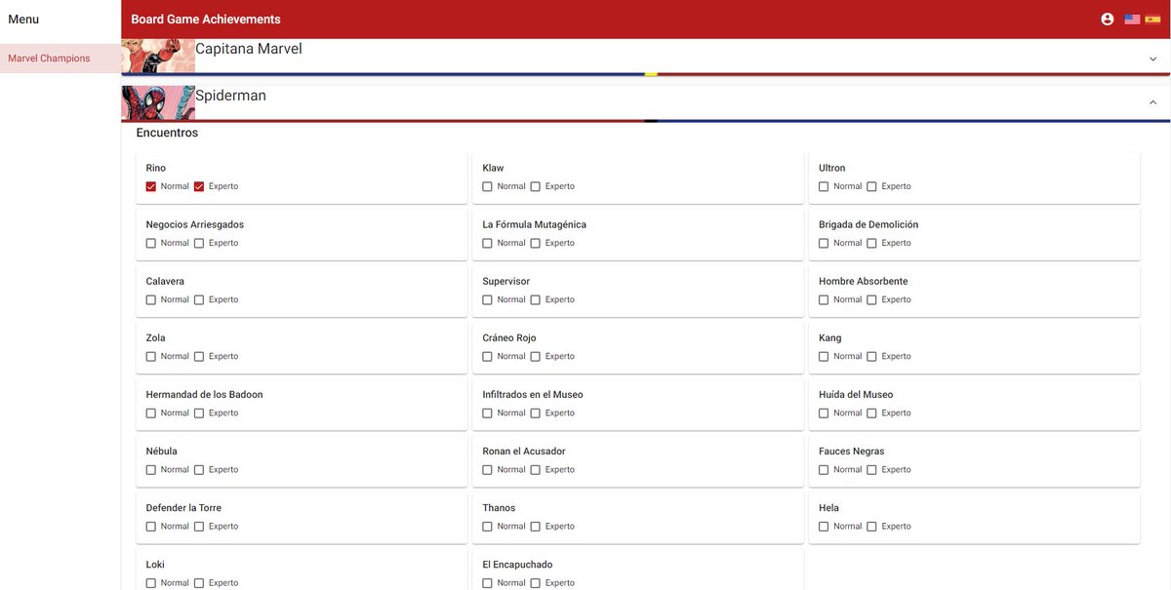The height and width of the screenshot is (590, 1171).
Task: Enable Hombre Absorbente Normal checkbox
Action: 824,299
